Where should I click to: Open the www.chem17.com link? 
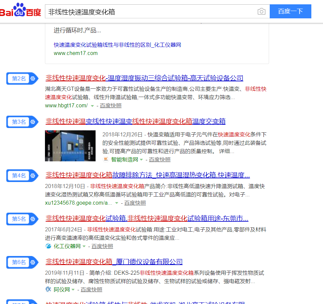(x=76, y=53)
